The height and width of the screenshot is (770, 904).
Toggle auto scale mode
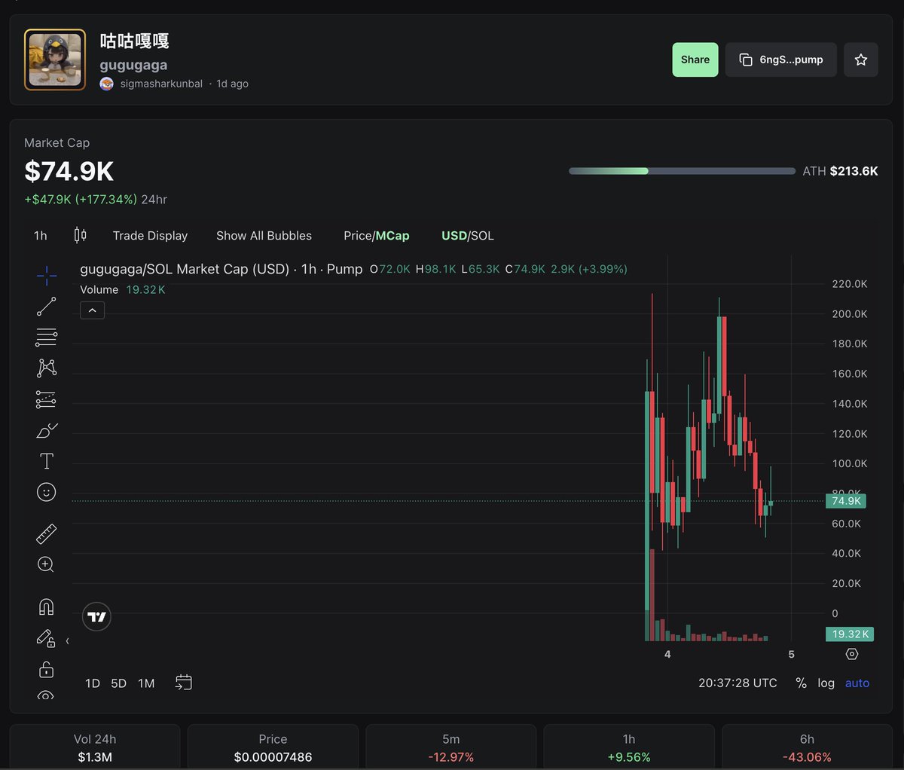857,683
